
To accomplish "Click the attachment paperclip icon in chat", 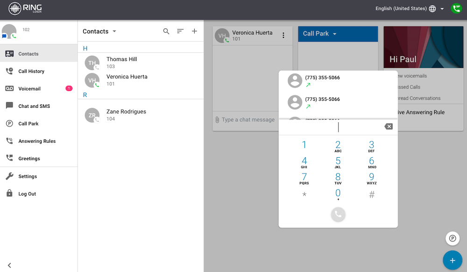I will [x=217, y=119].
